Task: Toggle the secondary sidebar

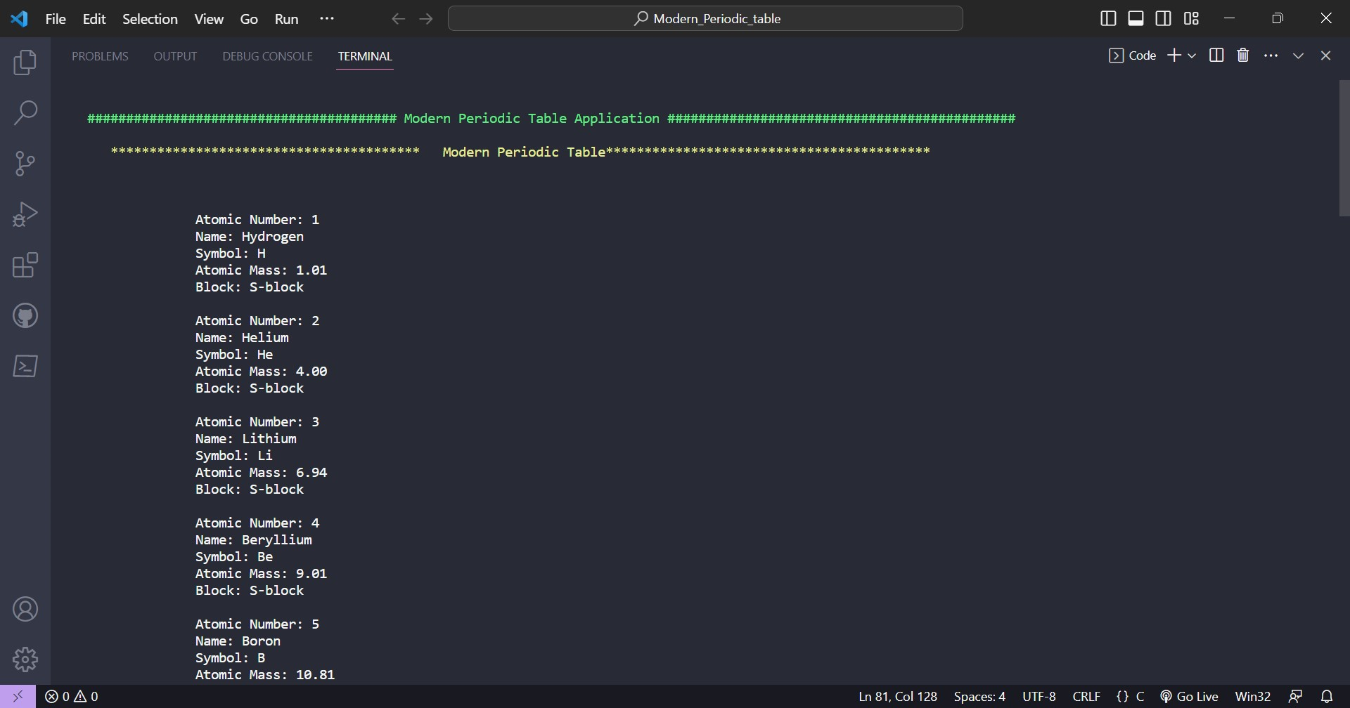Action: click(x=1163, y=18)
